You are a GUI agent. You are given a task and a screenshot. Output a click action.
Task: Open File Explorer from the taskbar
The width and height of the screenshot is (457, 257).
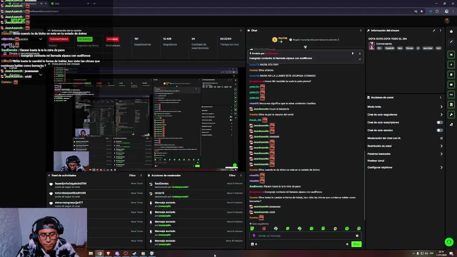point(91,254)
